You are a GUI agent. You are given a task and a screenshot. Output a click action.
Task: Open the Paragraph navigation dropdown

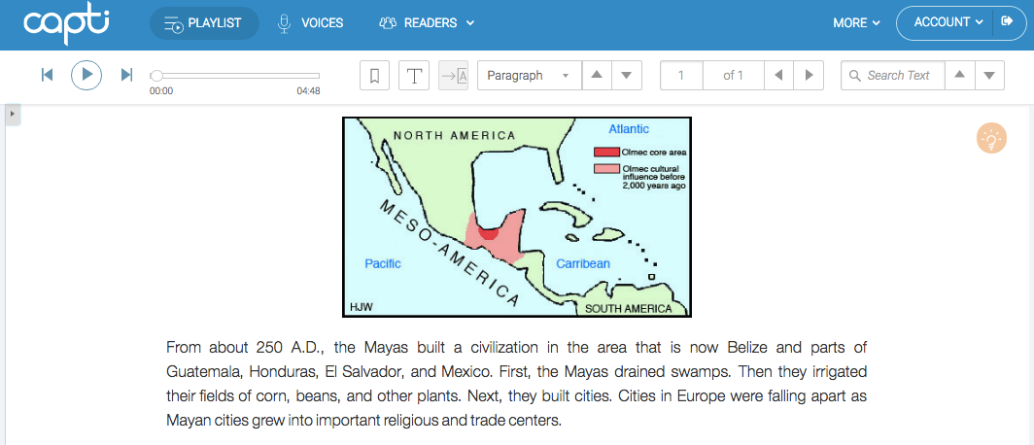click(x=529, y=75)
